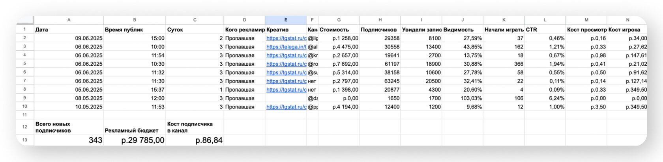Viewport: 663px width, 162px height.
Task: Open the tgstat.ru link in row 2
Action: point(286,38)
